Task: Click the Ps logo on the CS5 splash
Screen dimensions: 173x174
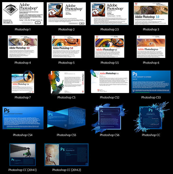Action: point(51,114)
